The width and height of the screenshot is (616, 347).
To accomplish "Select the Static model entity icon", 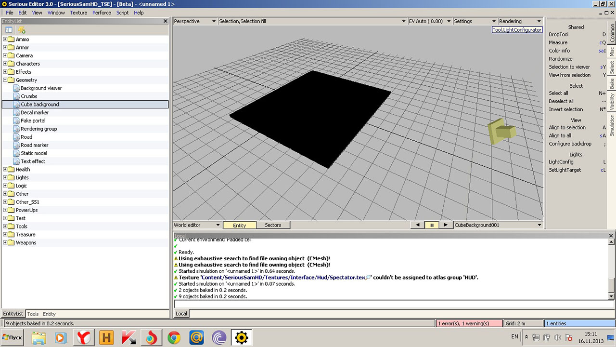I will [16, 153].
